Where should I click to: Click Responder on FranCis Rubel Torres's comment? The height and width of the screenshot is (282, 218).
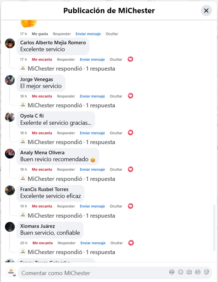(x=66, y=206)
